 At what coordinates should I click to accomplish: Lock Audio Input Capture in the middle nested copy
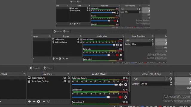click(x=81, y=42)
